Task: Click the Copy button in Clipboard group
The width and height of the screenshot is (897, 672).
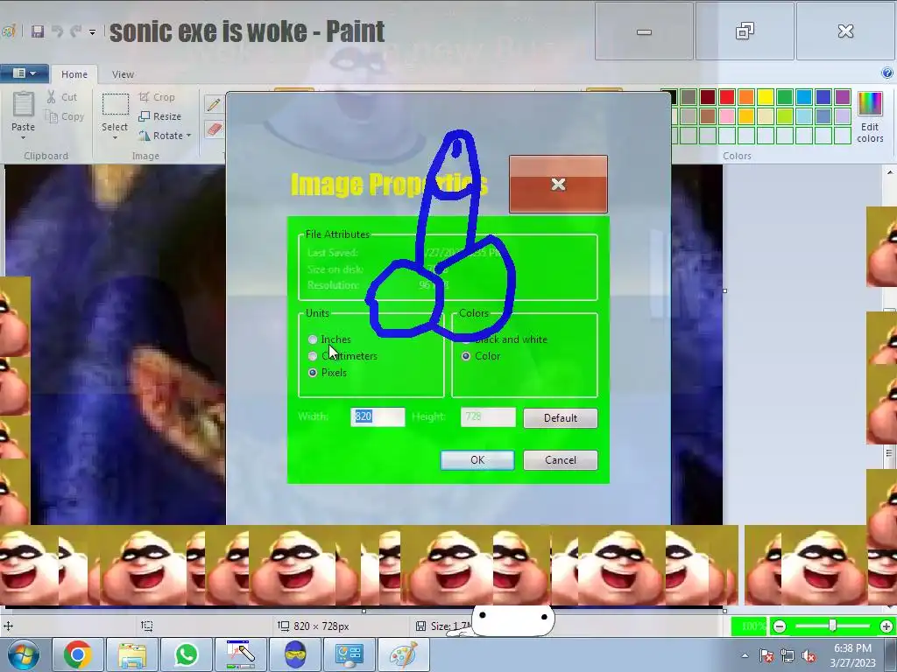Action: click(65, 116)
